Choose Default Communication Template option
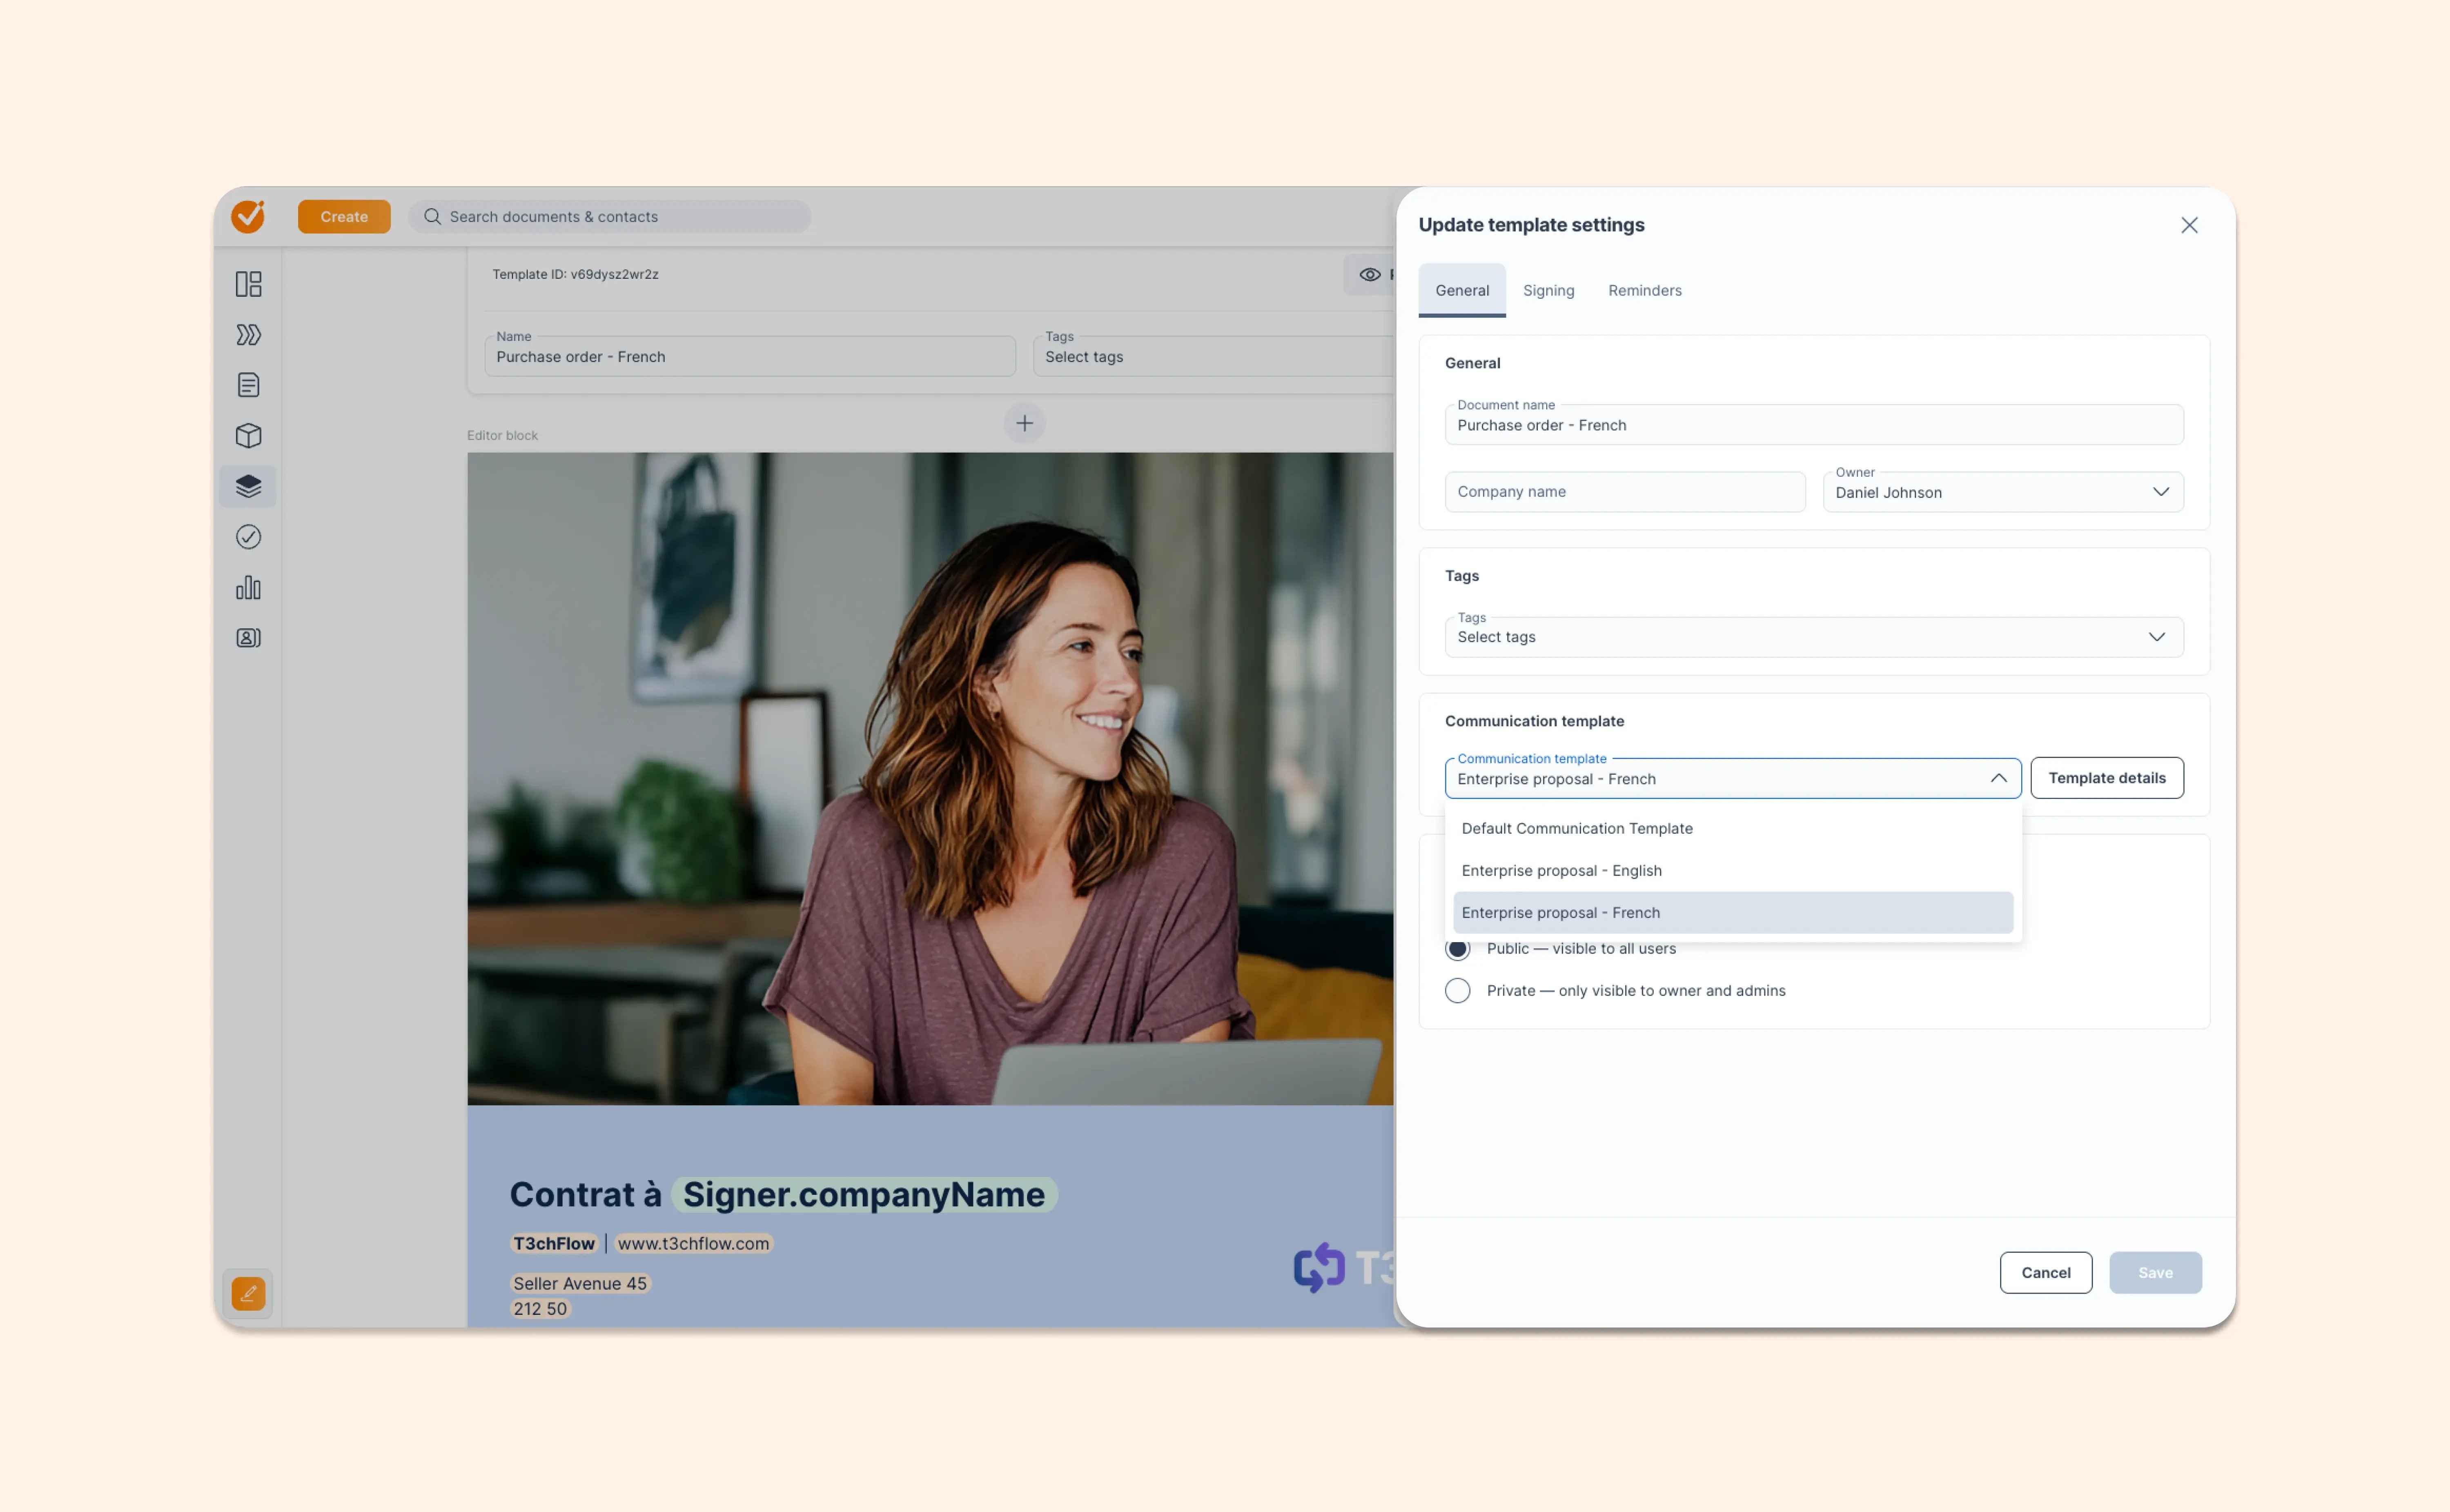2450x1512 pixels. click(x=1733, y=829)
